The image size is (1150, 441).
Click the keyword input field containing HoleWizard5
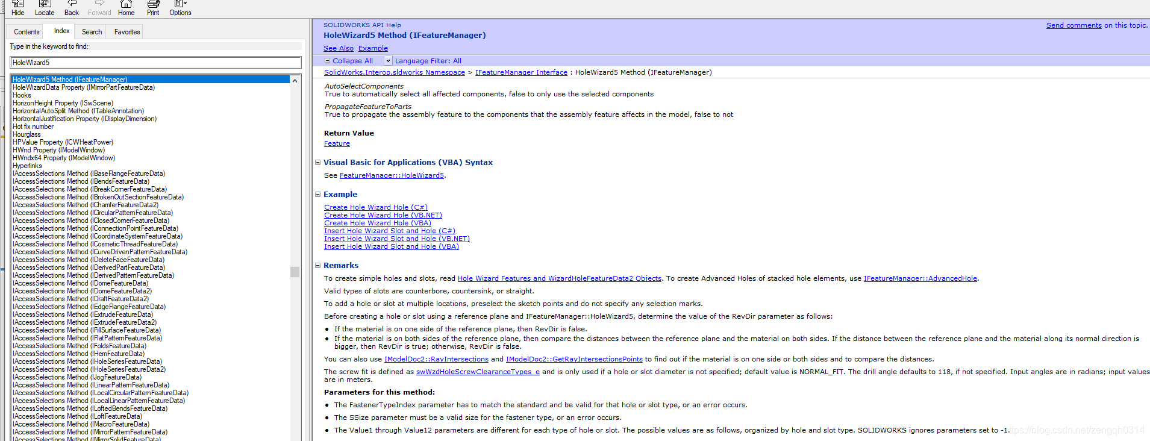(155, 63)
